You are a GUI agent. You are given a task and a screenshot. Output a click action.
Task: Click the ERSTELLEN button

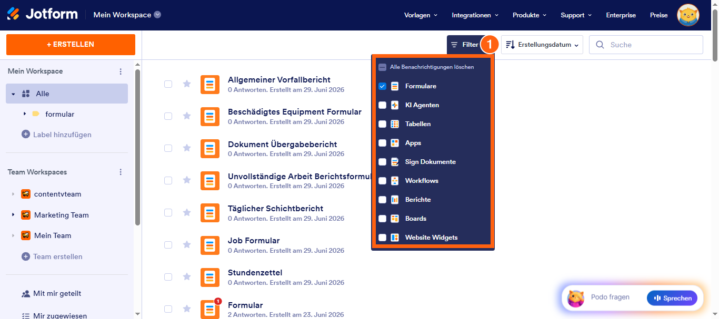[71, 45]
